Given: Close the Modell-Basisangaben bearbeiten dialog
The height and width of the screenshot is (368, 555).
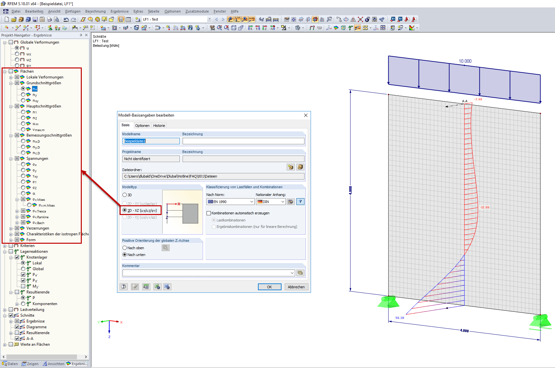Looking at the screenshot, I should tap(306, 115).
